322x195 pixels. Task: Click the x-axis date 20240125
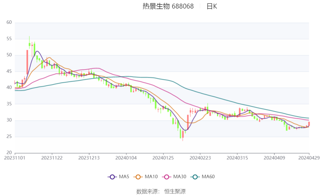click(163, 158)
